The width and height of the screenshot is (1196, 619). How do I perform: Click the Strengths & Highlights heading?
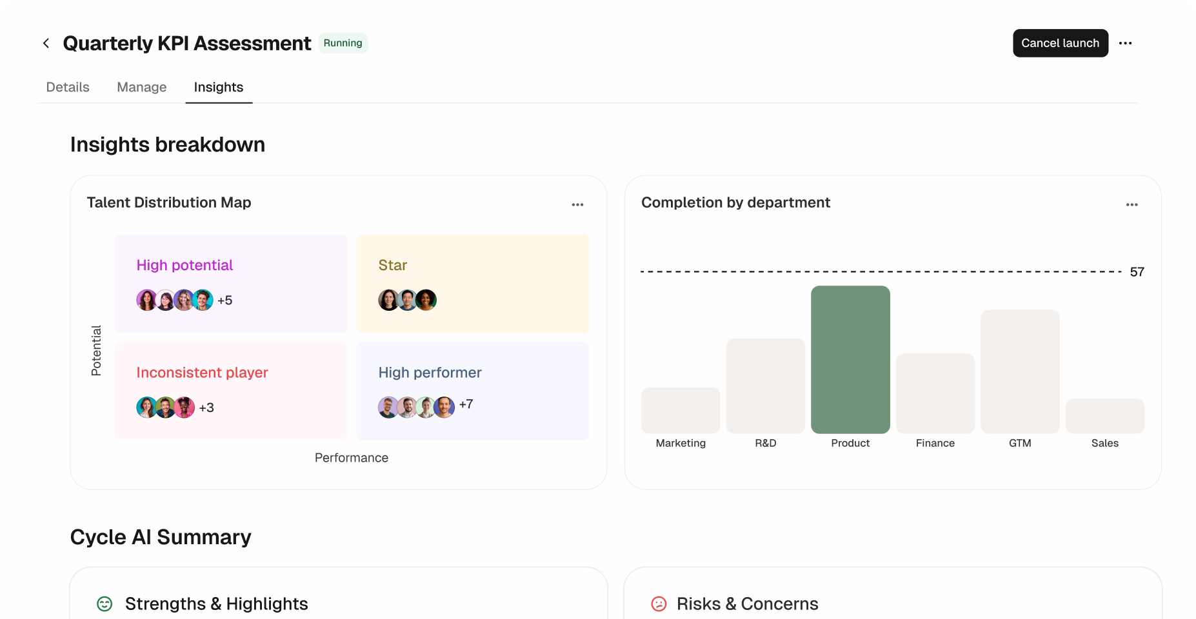(x=217, y=604)
